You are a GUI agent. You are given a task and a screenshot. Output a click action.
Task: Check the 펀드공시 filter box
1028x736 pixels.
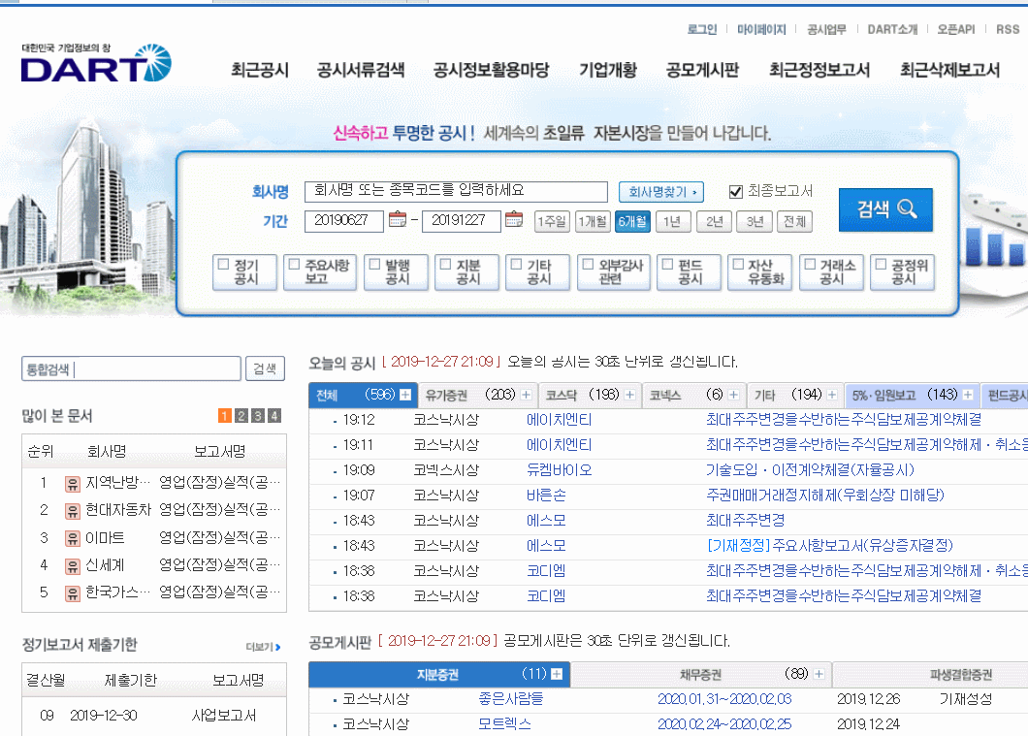tap(667, 264)
